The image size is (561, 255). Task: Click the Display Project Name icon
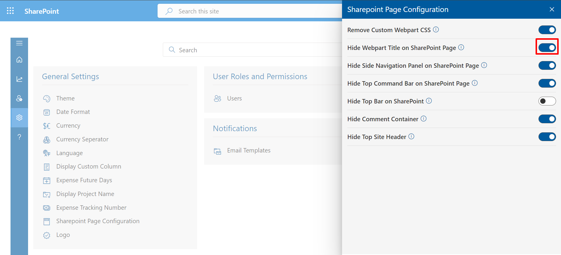click(x=46, y=194)
